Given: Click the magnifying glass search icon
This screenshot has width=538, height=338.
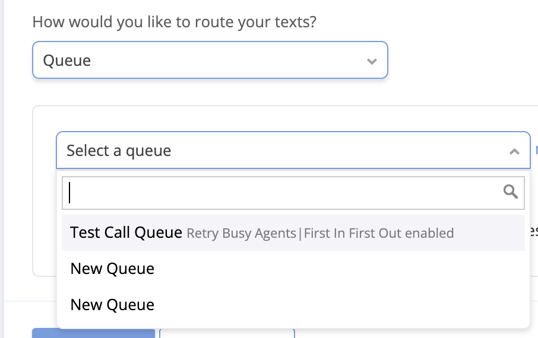Looking at the screenshot, I should pyautogui.click(x=511, y=192).
